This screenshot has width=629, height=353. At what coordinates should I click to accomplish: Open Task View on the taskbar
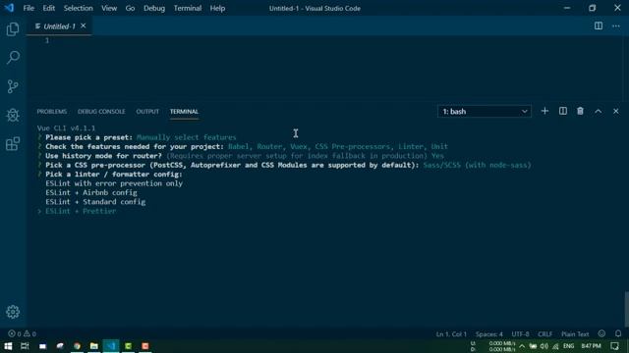coord(25,346)
